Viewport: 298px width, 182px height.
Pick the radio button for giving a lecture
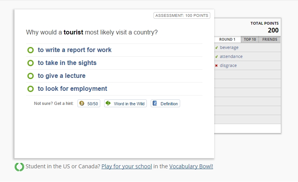point(31,76)
